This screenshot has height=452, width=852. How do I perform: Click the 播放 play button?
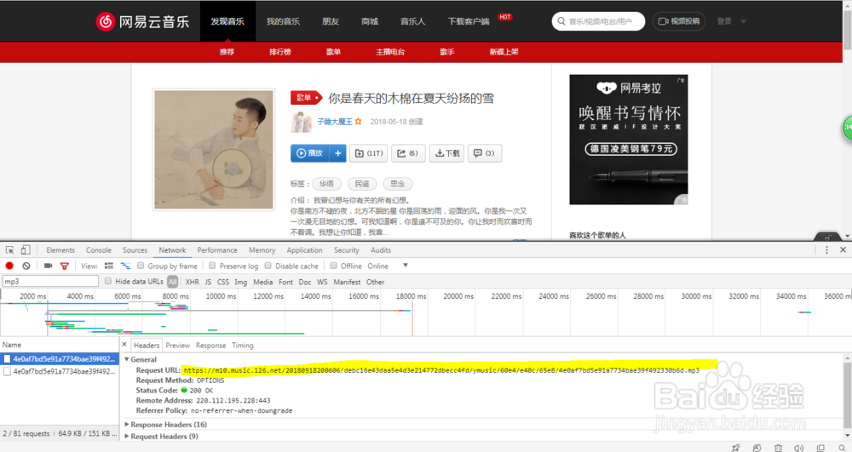[310, 153]
